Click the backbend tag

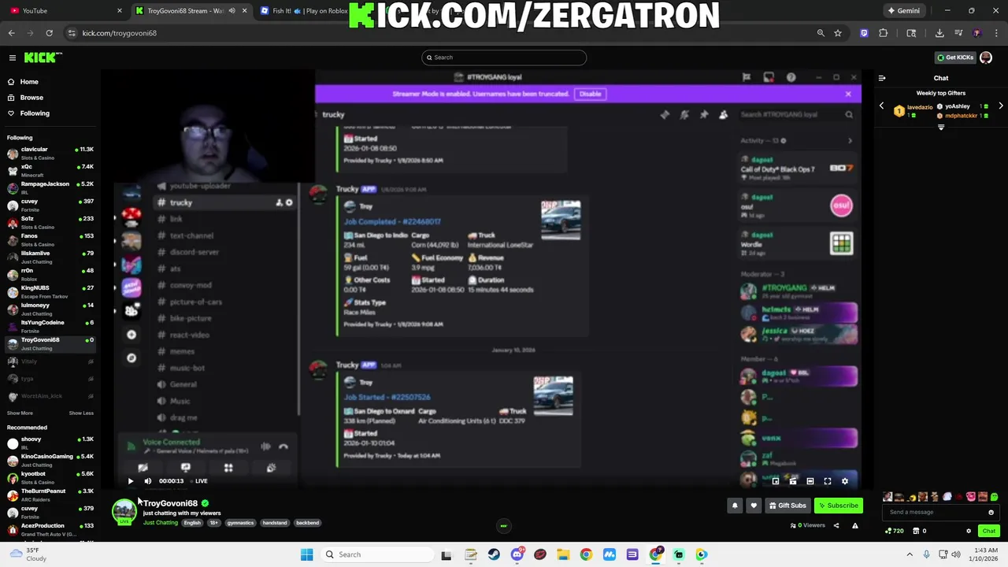click(308, 523)
